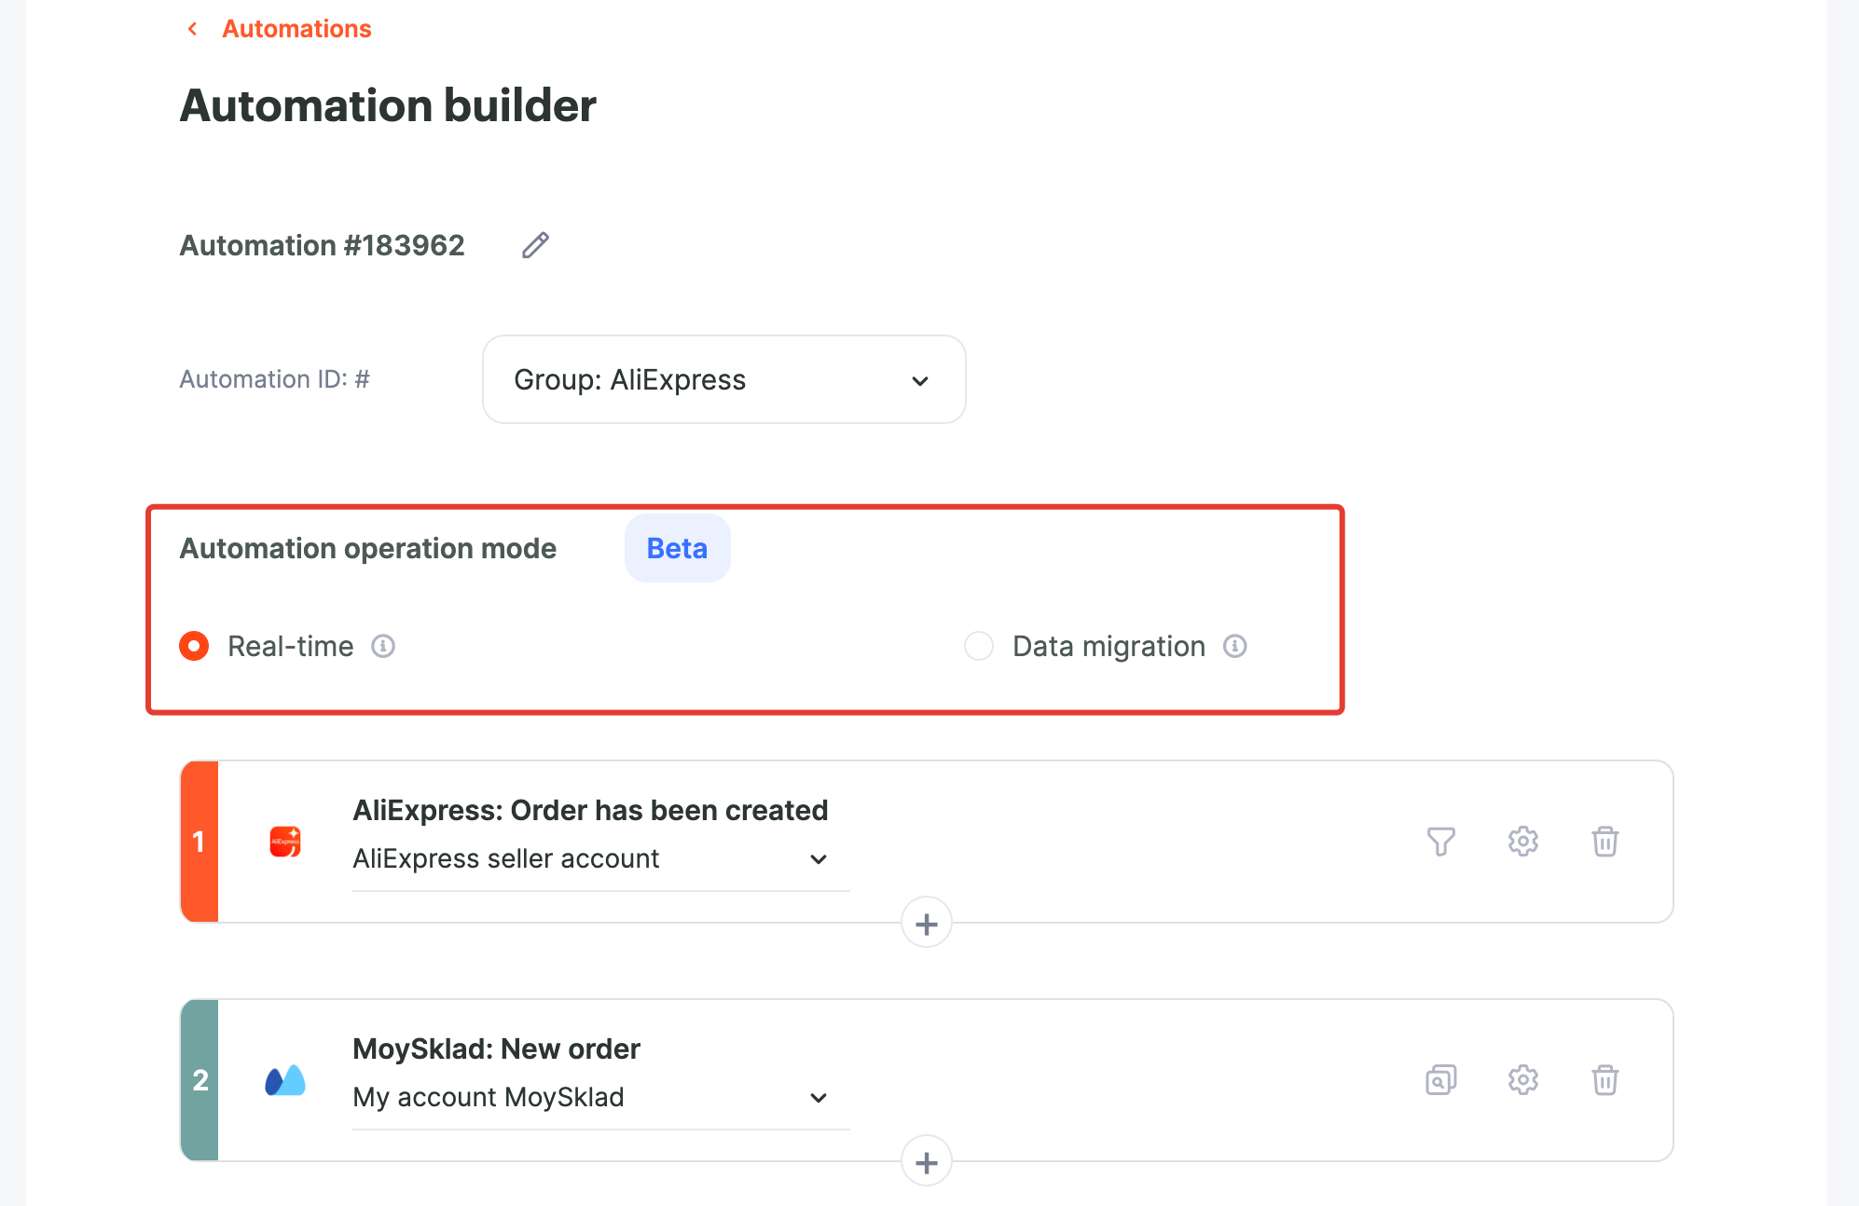Select the Data migration operation mode
The width and height of the screenshot is (1859, 1206).
979,646
